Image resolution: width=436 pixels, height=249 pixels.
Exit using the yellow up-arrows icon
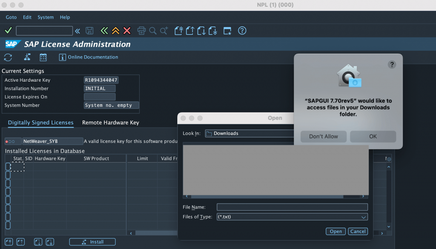coord(116,31)
